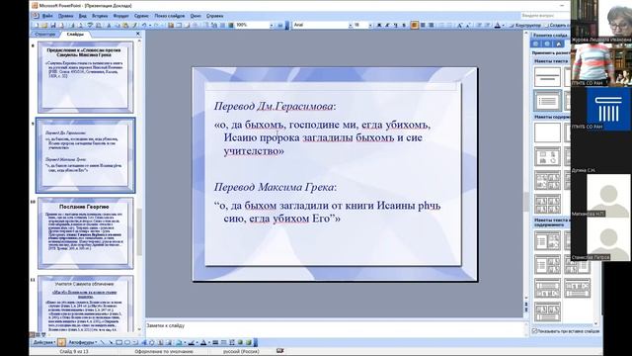The width and height of the screenshot is (632, 356).
Task: Click the font color A icon
Action: tap(497, 25)
